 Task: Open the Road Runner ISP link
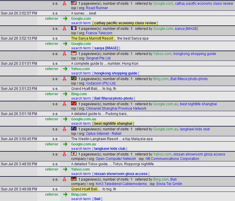(x=97, y=8)
